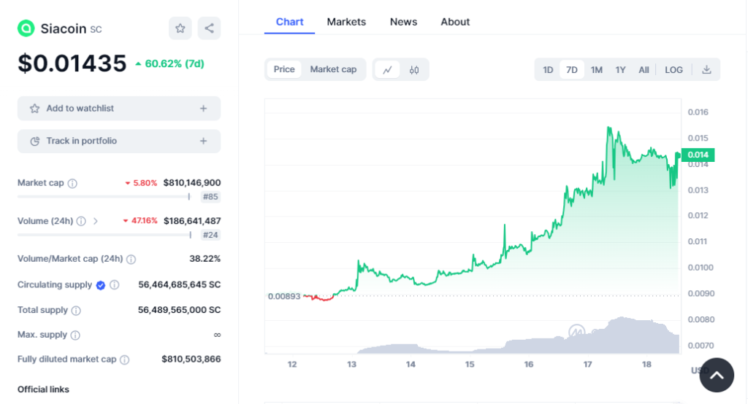Open the About tab
748x404 pixels.
click(455, 22)
